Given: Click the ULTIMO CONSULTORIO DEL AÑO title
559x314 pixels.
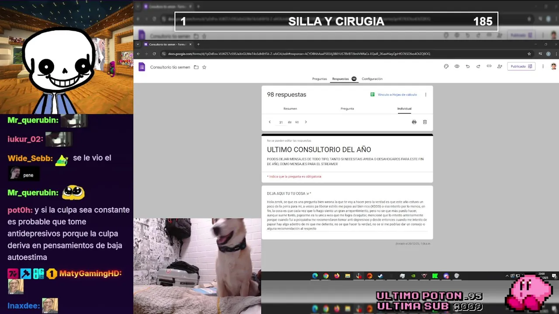Looking at the screenshot, I should tap(319, 150).
